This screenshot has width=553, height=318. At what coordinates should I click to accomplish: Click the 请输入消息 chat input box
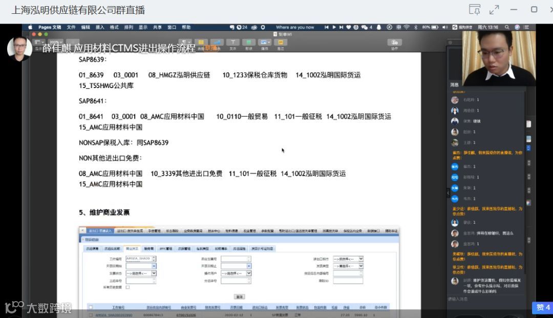[485, 299]
